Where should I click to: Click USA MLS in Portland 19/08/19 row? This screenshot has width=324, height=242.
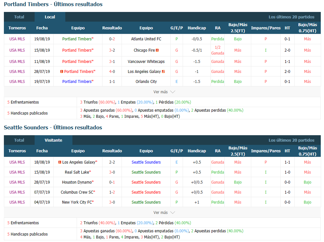(x=17, y=39)
